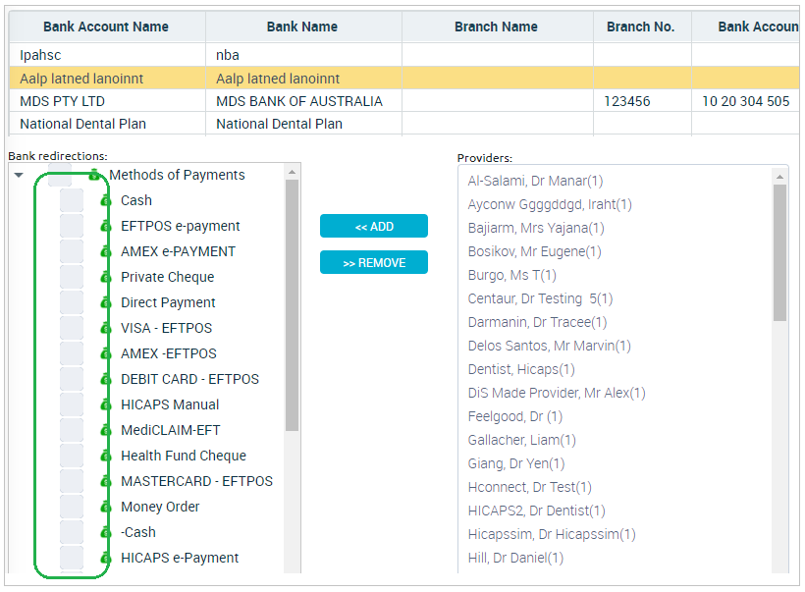The width and height of the screenshot is (805, 592).
Task: Select provider DiS Made Provider, Mr Alex(1)
Action: pos(557,394)
